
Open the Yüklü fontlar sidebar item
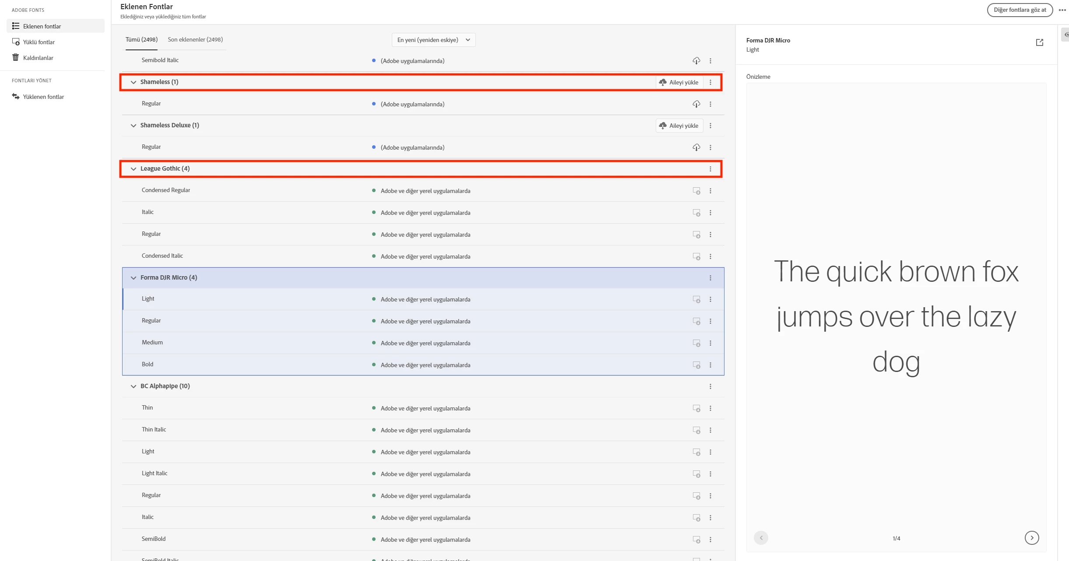pyautogui.click(x=39, y=42)
